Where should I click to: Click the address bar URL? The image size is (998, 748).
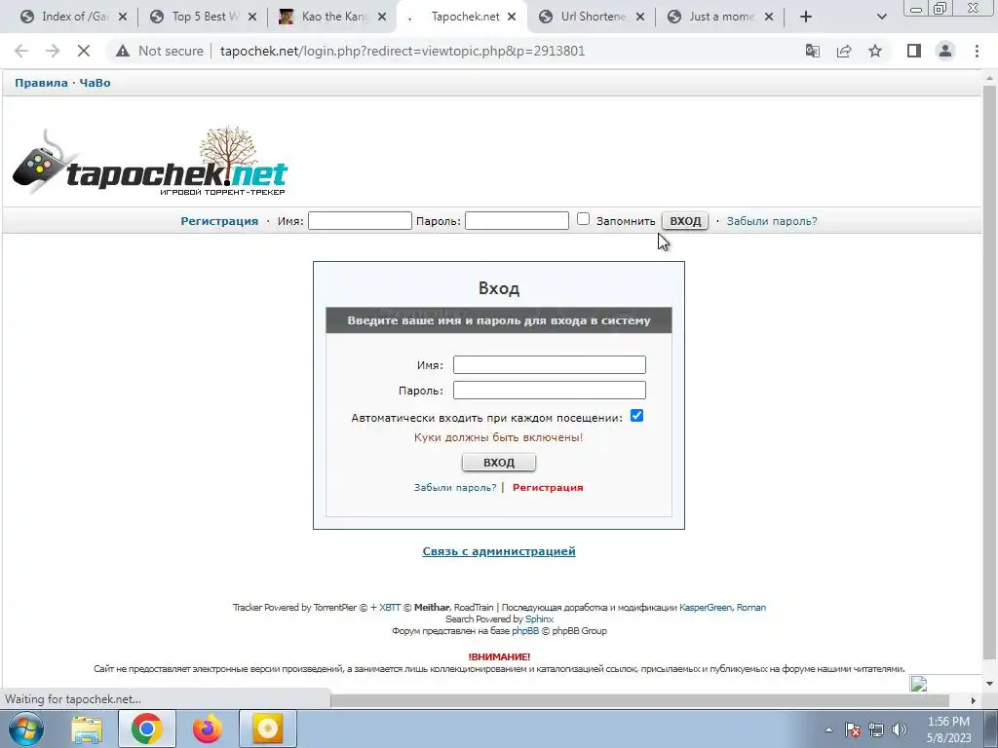(403, 51)
